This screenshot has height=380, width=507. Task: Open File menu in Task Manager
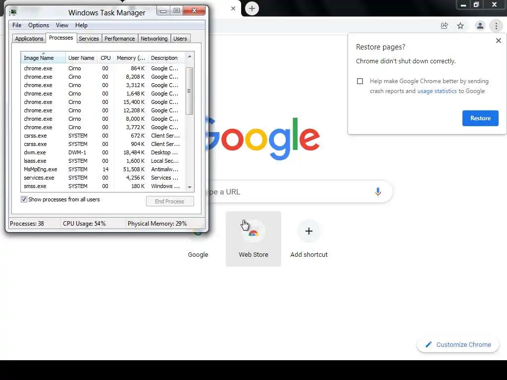[x=17, y=25]
